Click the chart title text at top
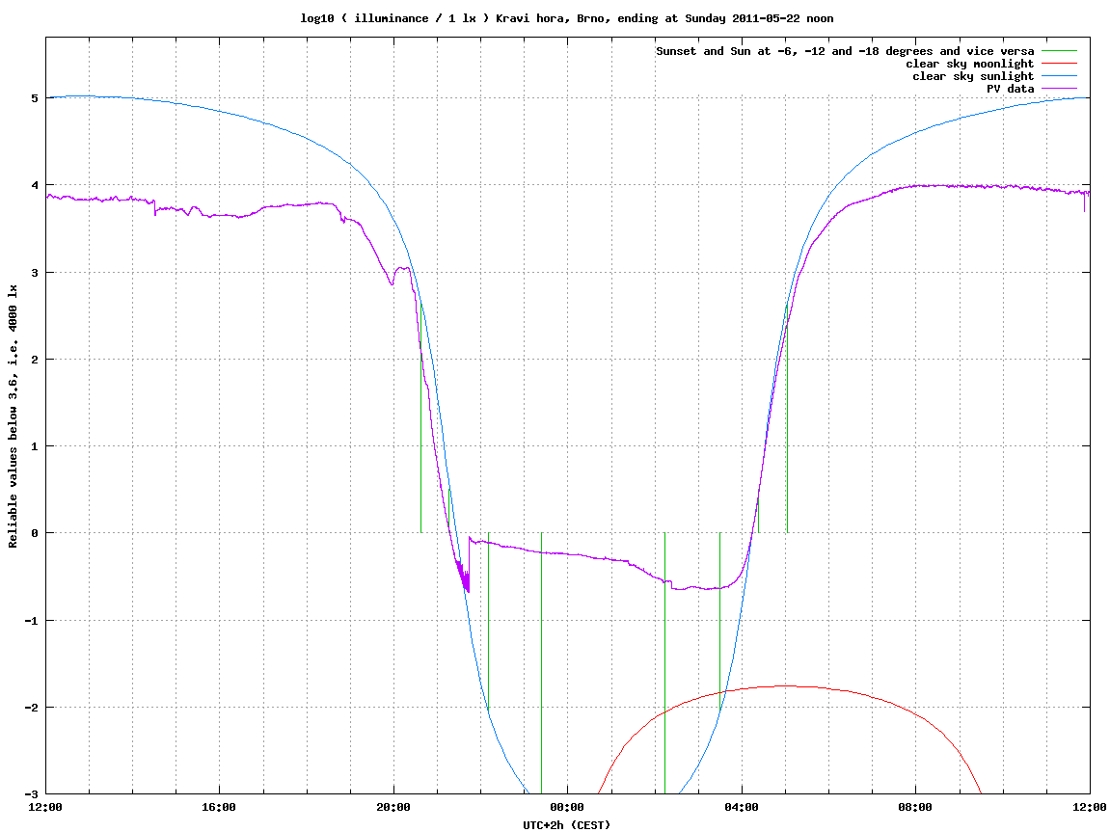 tap(566, 18)
